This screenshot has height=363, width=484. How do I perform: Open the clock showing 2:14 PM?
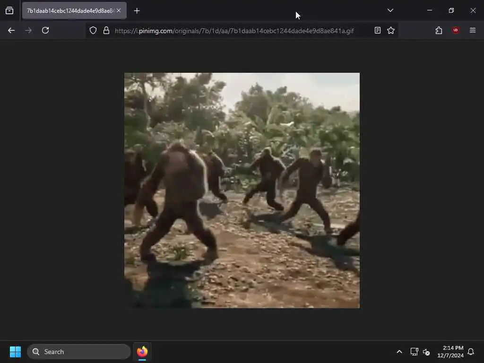click(x=450, y=352)
